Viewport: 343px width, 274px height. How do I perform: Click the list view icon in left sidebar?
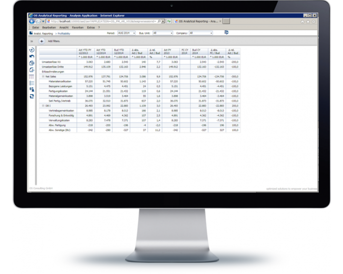(x=32, y=83)
